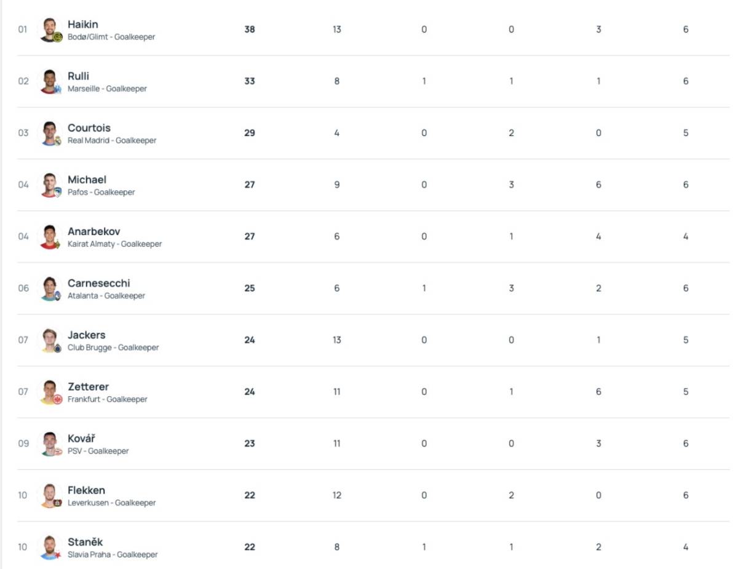738x569 pixels.
Task: Go to Zetterer's player page
Action: (x=88, y=386)
